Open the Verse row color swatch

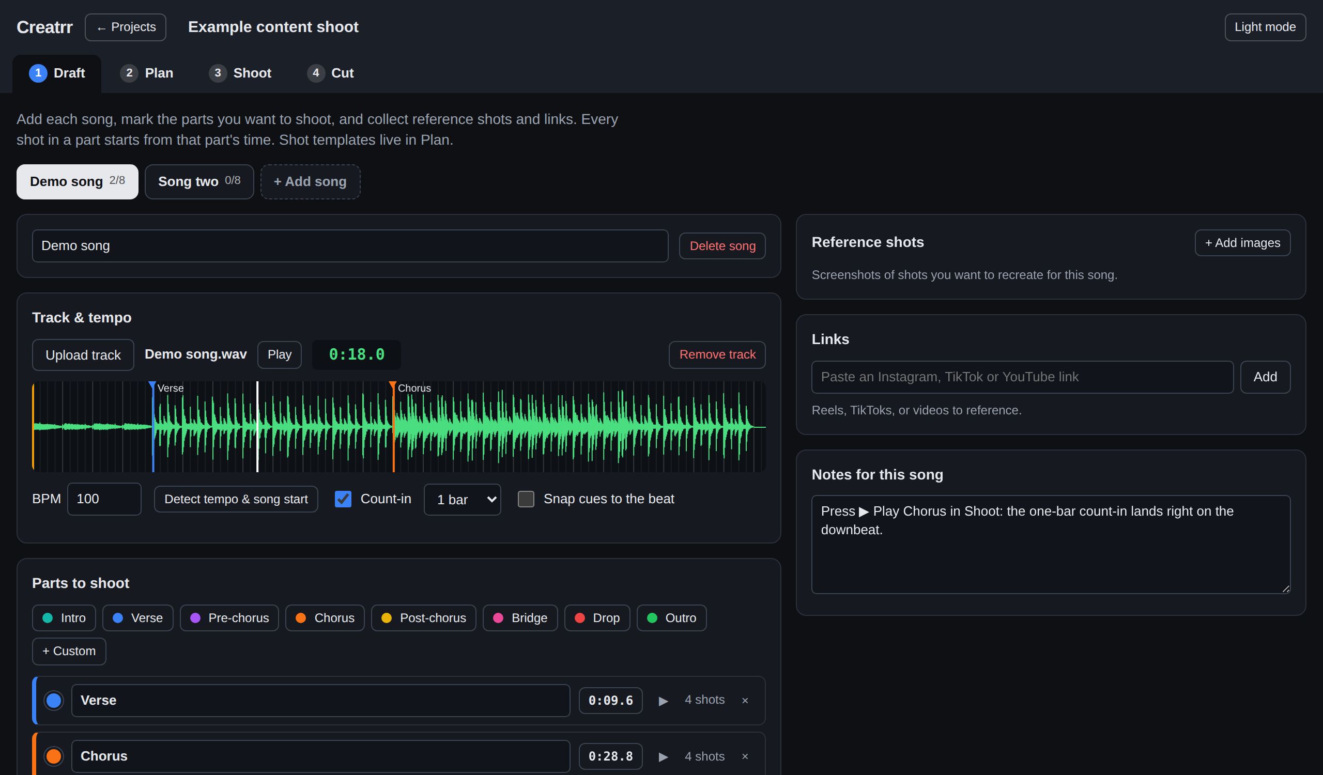54,701
